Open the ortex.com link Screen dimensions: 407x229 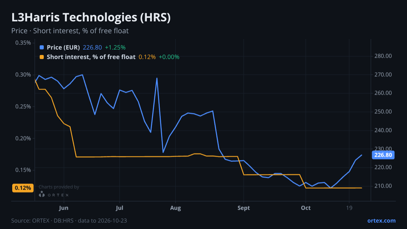[x=382, y=221]
